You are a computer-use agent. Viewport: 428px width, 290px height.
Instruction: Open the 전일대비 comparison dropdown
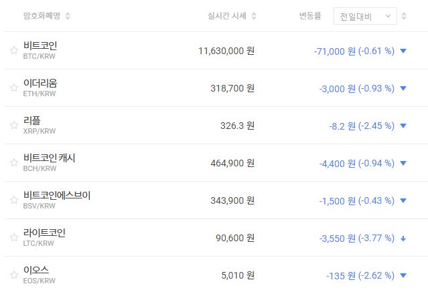point(365,16)
